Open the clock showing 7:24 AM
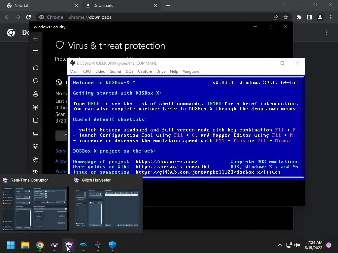The height and width of the screenshot is (253, 338). [x=314, y=245]
